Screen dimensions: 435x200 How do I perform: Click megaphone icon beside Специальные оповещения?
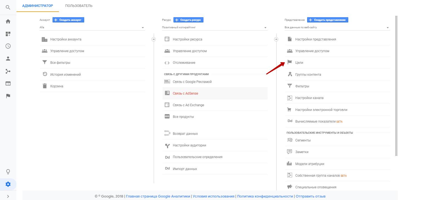[289, 187]
